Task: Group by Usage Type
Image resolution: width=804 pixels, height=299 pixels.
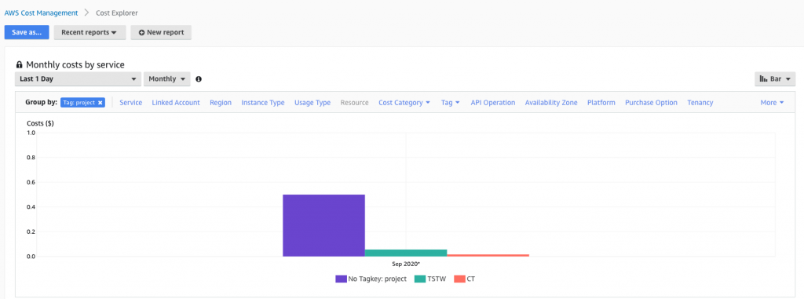Action: coord(312,103)
